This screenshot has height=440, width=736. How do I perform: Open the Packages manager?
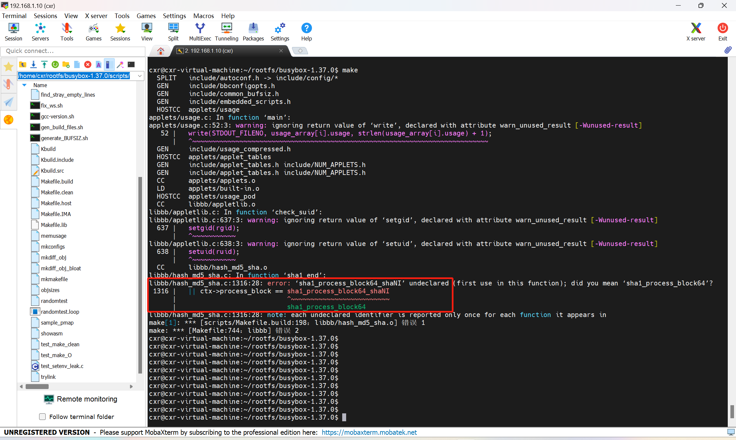click(253, 31)
